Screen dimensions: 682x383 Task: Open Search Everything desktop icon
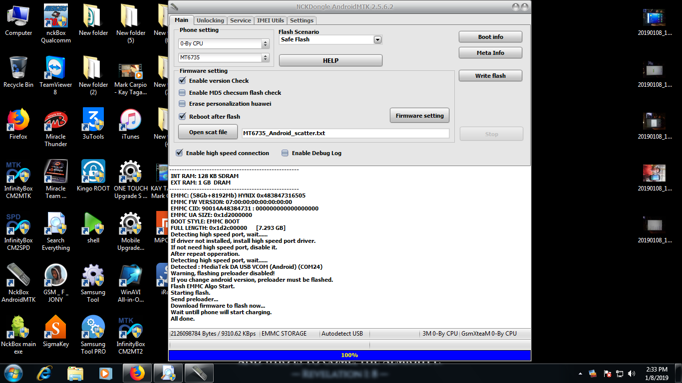click(56, 231)
